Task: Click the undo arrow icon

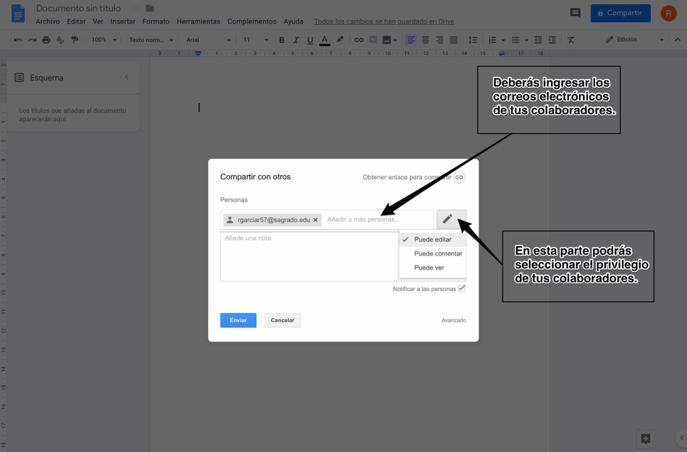Action: click(x=17, y=40)
